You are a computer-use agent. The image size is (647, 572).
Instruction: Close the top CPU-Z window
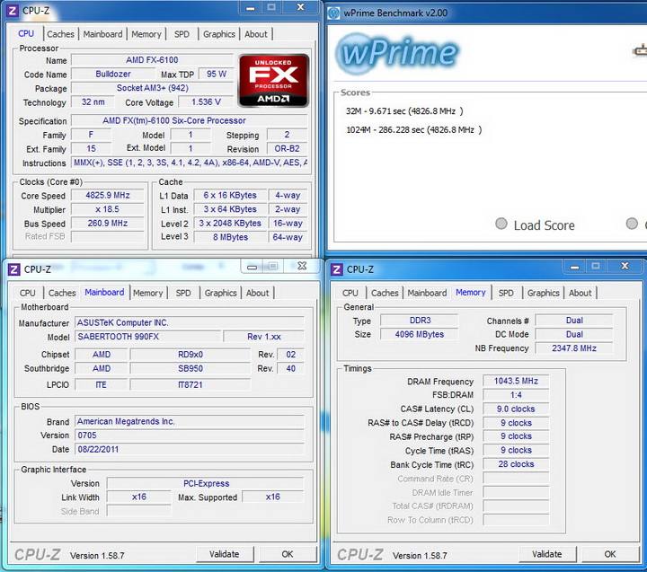coord(301,7)
